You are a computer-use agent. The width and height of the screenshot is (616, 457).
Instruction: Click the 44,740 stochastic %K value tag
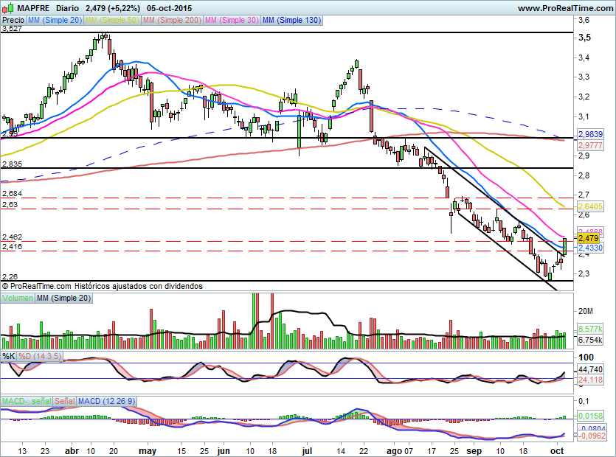point(590,369)
